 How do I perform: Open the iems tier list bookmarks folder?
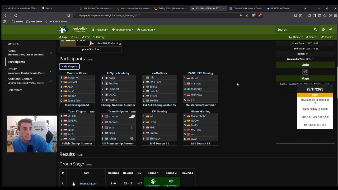pyautogui.click(x=34, y=22)
